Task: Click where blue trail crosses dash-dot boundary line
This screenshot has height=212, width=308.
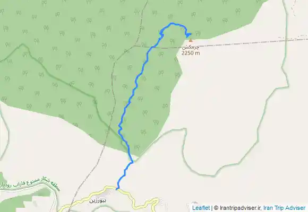Action: 153,47
